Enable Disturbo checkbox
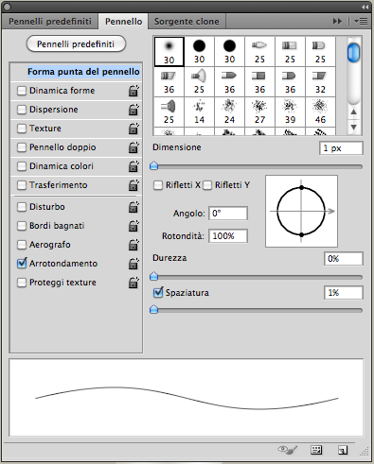Viewport: 374px width, 464px height. 22,207
